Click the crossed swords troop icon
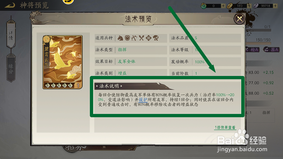Image resolution: width=283 pixels, height=159 pixels. 141,38
